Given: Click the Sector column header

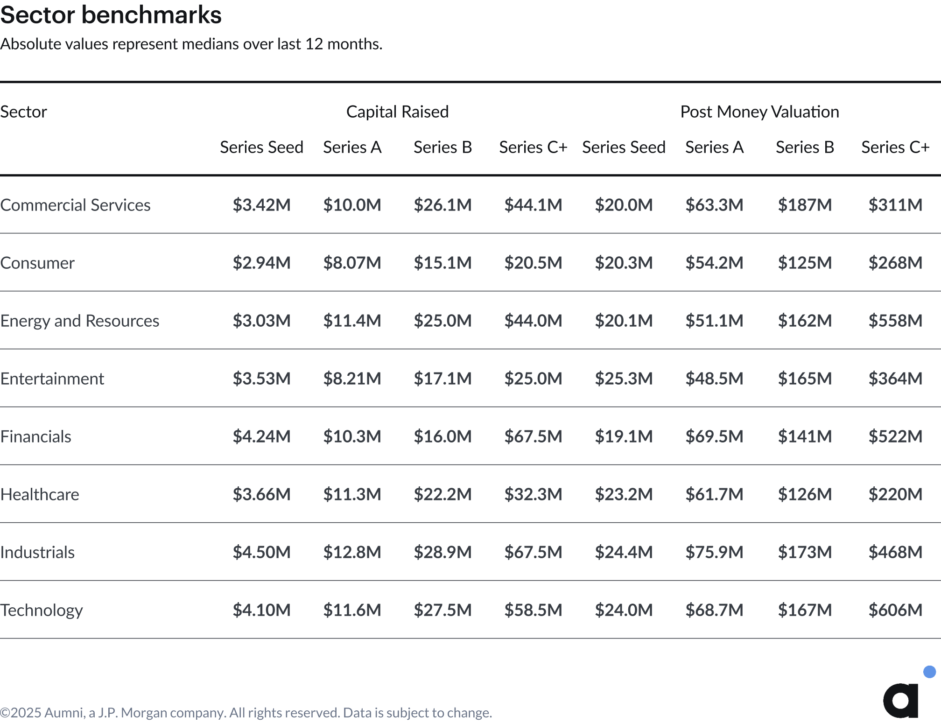Looking at the screenshot, I should [23, 112].
